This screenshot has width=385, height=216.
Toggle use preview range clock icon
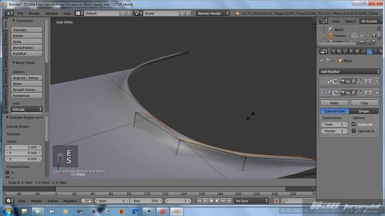[84, 201]
